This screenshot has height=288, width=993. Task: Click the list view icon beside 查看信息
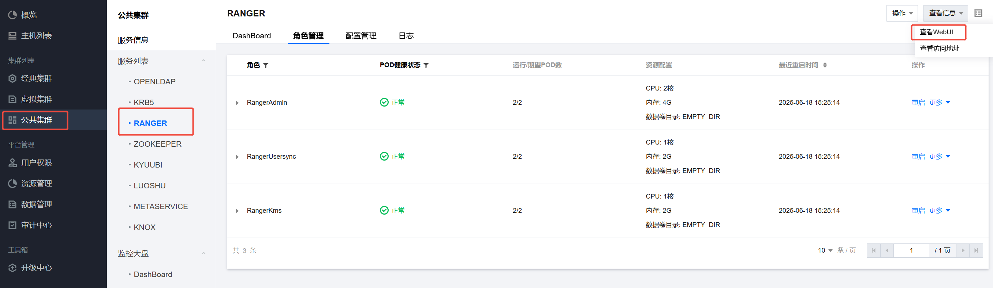click(x=978, y=14)
